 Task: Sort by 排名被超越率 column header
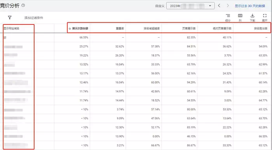pos(152,28)
